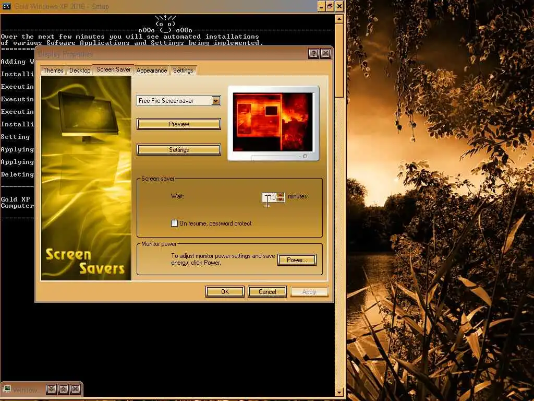
Task: Click the X button on the minimized Window bar
Action: (x=75, y=389)
